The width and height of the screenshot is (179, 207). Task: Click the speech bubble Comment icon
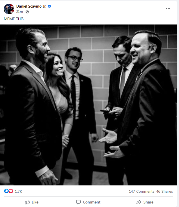pos(78,202)
